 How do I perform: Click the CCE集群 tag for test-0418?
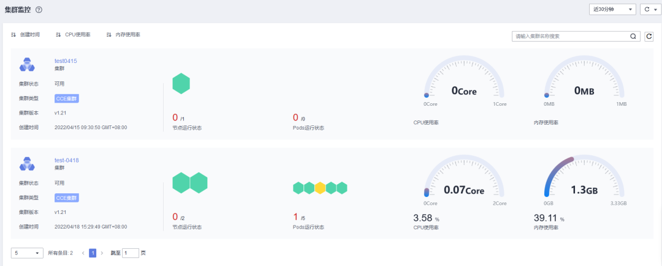point(67,198)
